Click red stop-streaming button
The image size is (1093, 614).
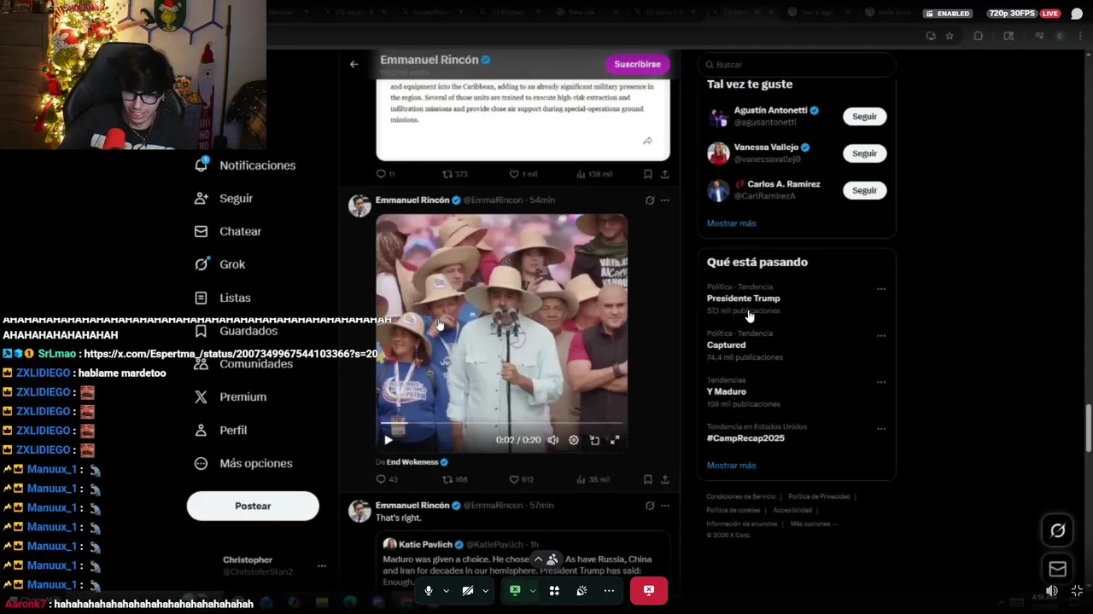649,590
